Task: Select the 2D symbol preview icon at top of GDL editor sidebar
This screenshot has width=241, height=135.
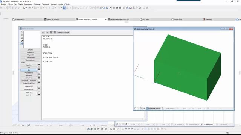Action: 22,32
